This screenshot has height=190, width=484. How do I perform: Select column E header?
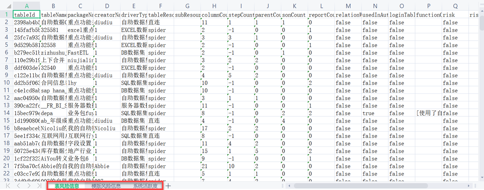pyautogui.click(x=134, y=6)
